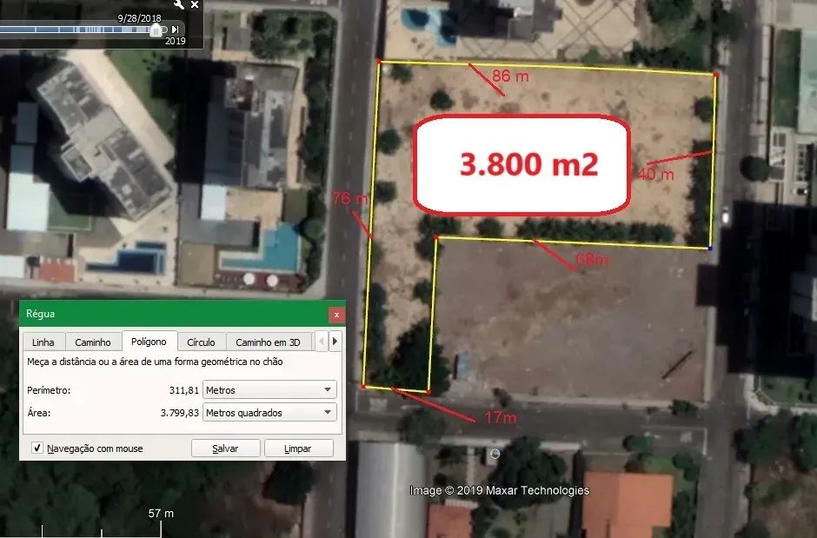Image resolution: width=817 pixels, height=538 pixels.
Task: Open the Círculo tab
Action: point(201,342)
